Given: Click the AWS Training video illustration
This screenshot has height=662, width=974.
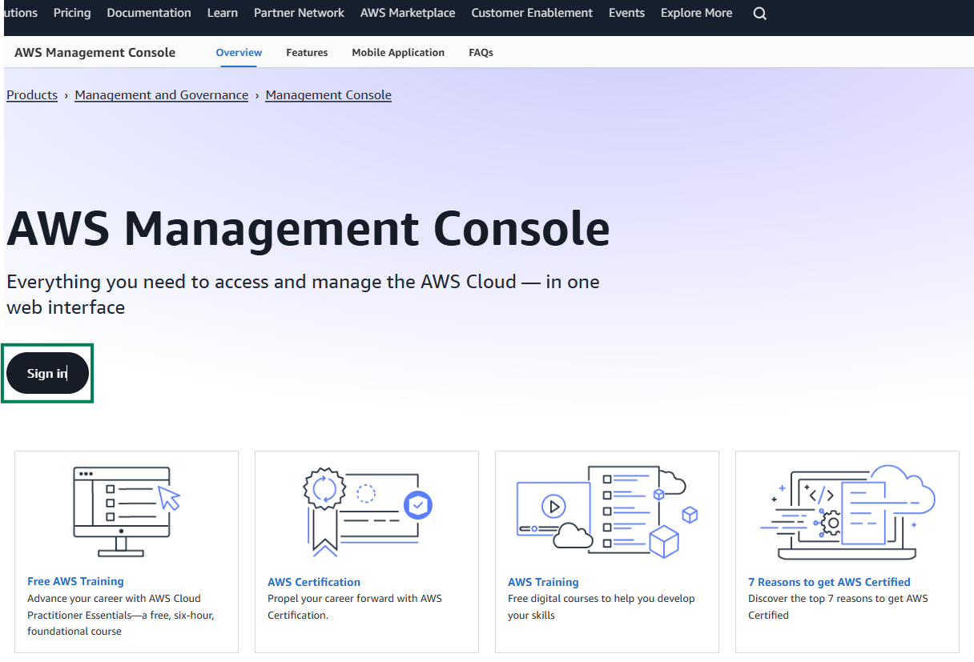Looking at the screenshot, I should 607,512.
